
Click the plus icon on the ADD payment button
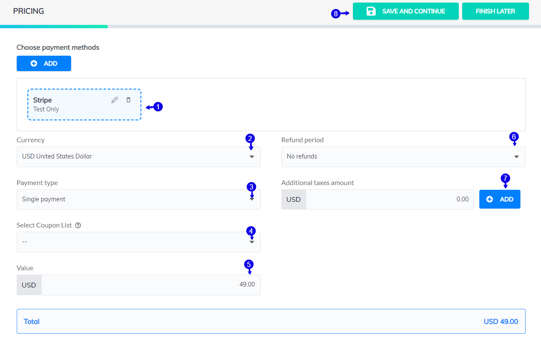tap(34, 63)
